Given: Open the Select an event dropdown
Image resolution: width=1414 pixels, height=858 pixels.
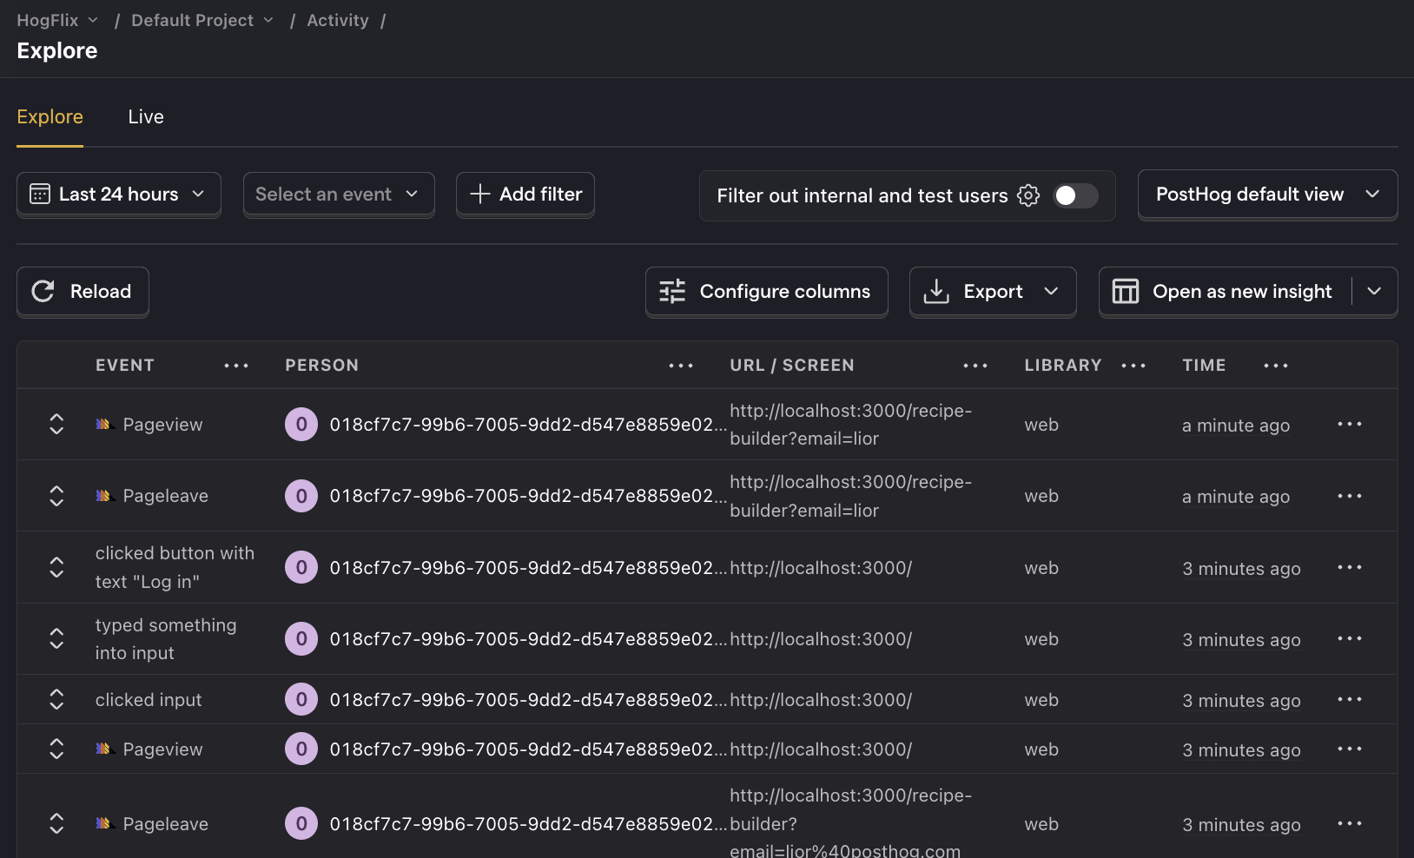Looking at the screenshot, I should pyautogui.click(x=339, y=195).
